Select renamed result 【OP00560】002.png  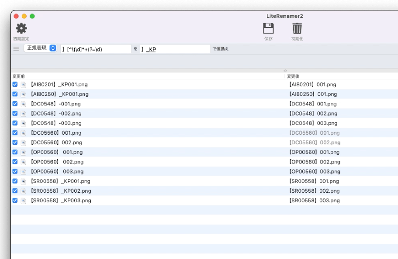[315, 162]
